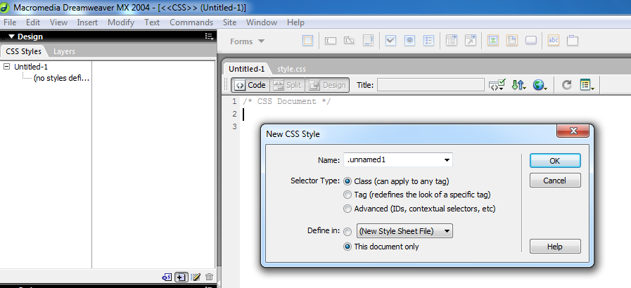Open the View Options menu icon
This screenshot has width=631, height=288.
pos(587,85)
